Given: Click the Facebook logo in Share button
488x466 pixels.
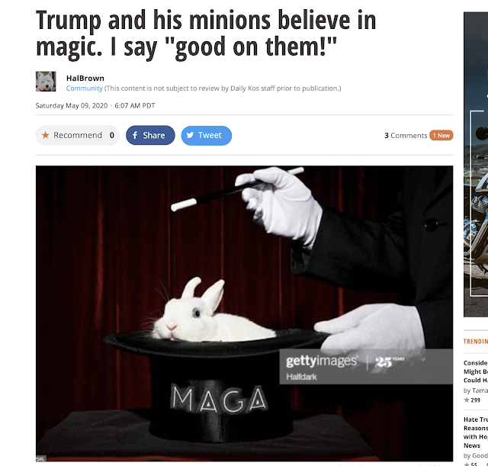Looking at the screenshot, I should (135, 135).
